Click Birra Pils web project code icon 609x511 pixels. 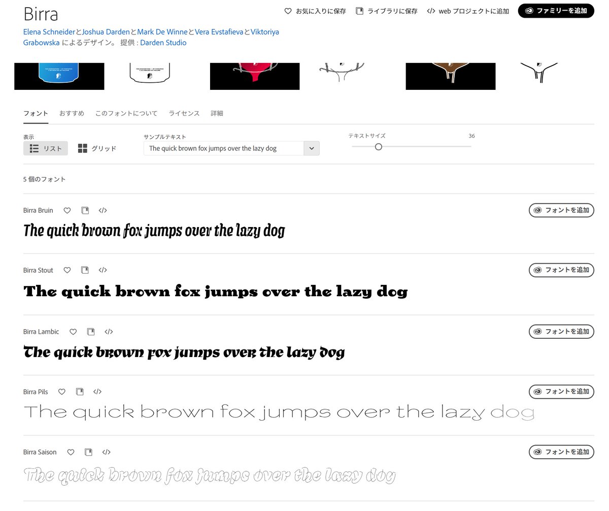(x=97, y=392)
